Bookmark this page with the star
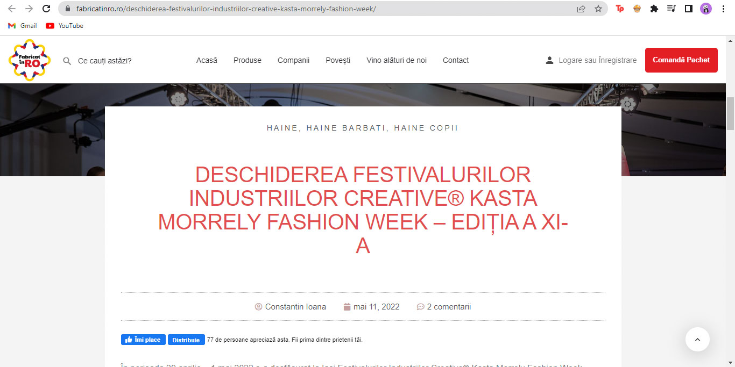This screenshot has width=735, height=367. [598, 9]
